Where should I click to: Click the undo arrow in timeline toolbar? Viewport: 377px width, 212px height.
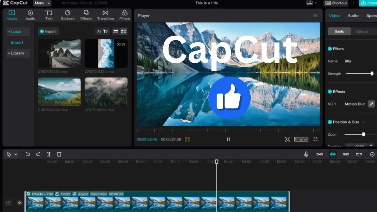[28, 154]
